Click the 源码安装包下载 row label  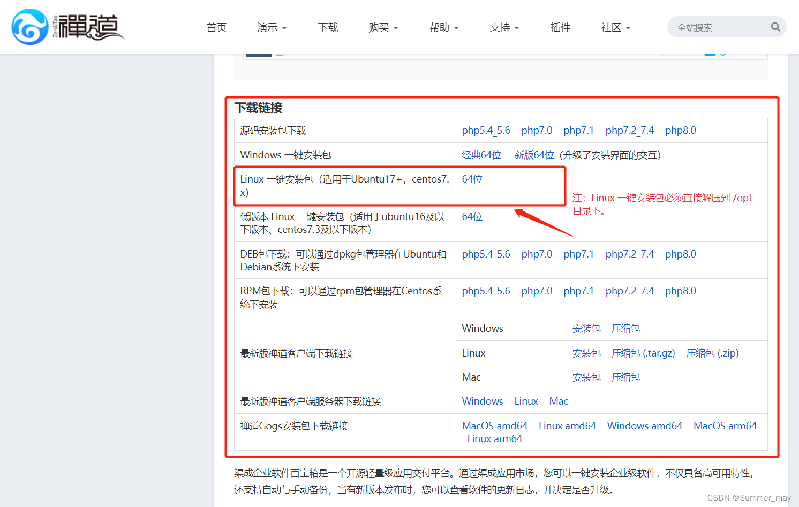point(273,131)
